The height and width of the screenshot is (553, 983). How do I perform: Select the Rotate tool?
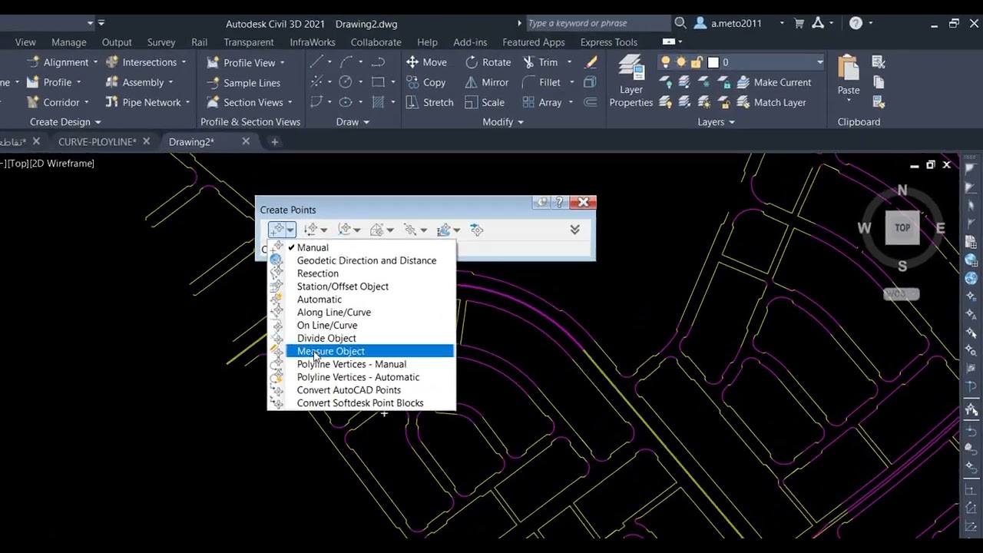488,62
